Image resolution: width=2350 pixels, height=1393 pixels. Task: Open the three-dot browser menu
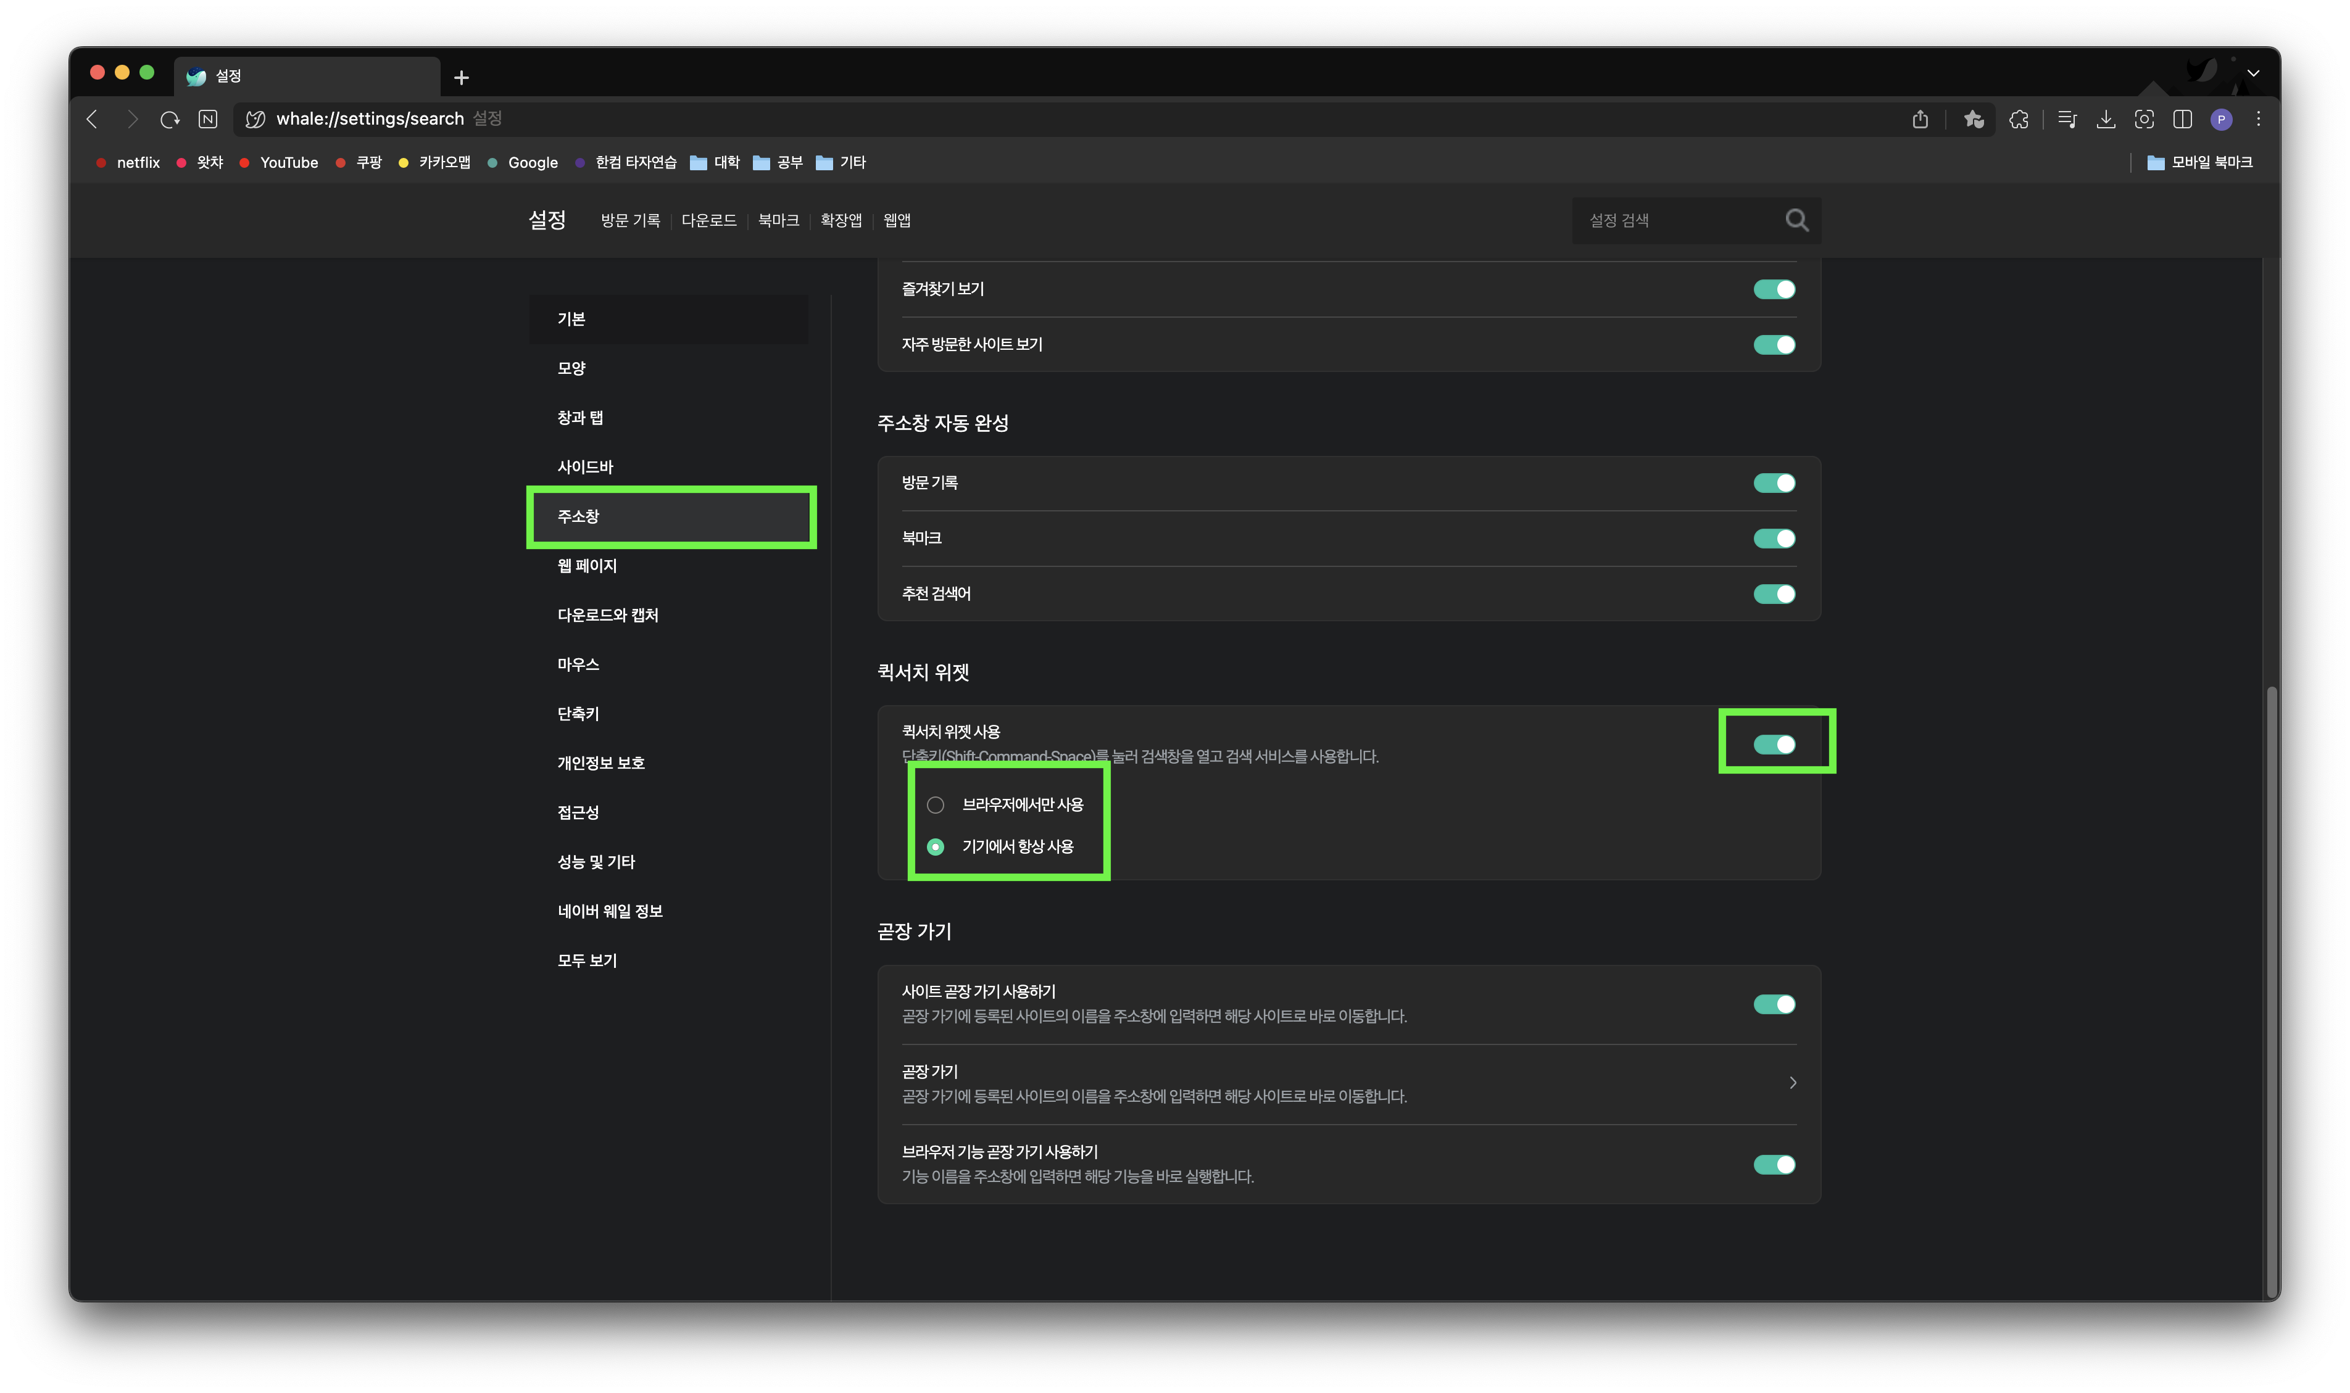(2258, 119)
